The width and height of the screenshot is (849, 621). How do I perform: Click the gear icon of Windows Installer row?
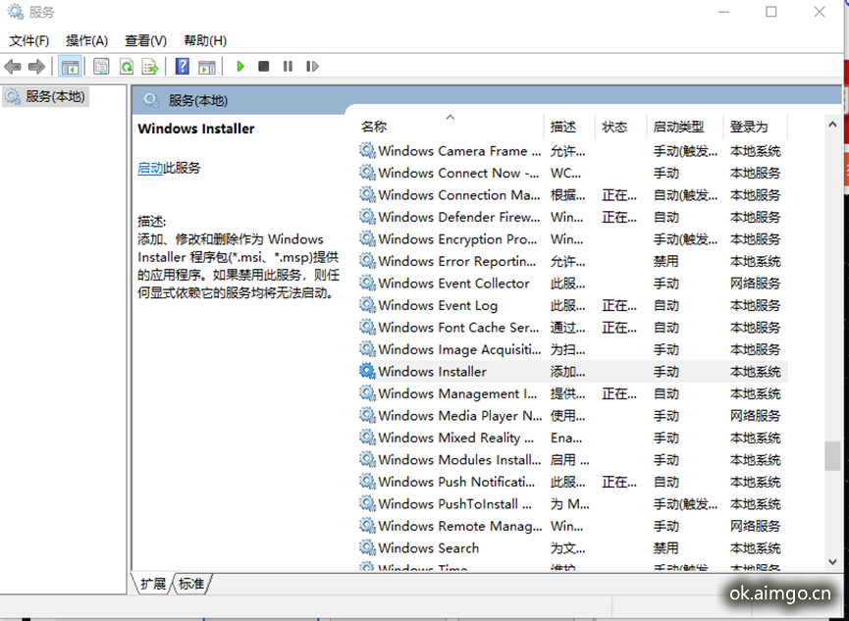[x=368, y=371]
